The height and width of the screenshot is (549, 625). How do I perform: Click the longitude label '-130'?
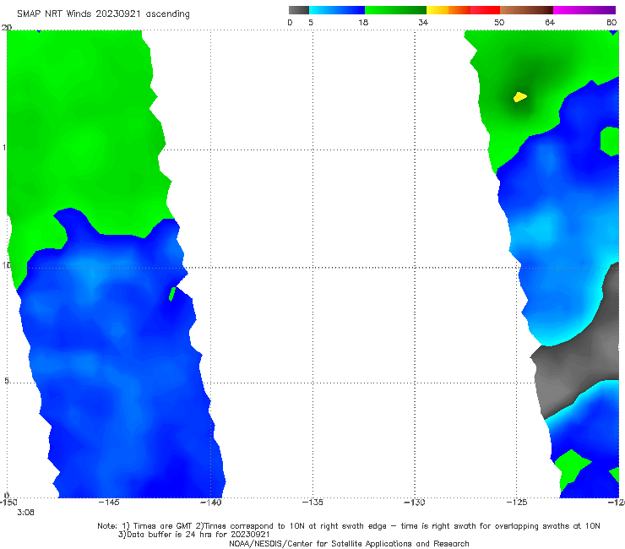[415, 503]
